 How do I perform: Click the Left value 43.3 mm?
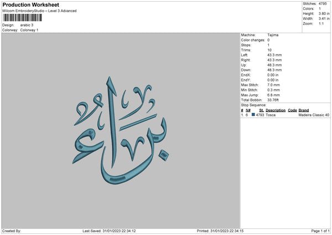click(x=274, y=55)
